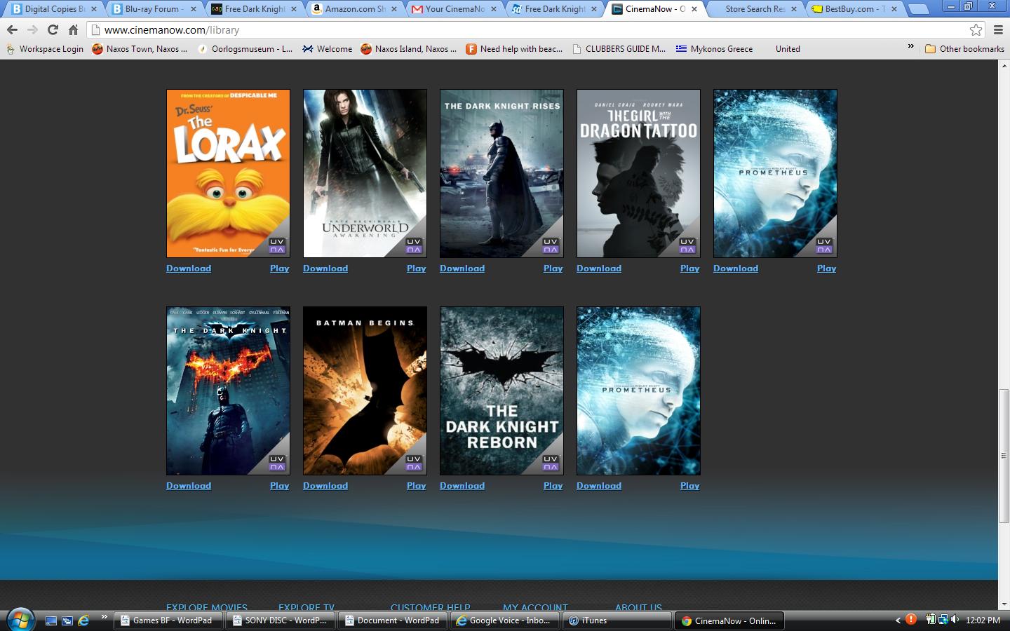Click the browser Back arrow
Screen dimensions: 1010x631
coord(12,30)
